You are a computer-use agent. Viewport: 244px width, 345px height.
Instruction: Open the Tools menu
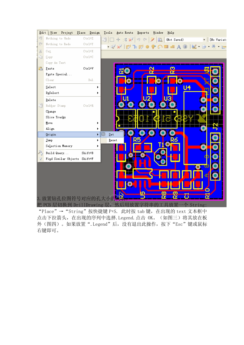click(108, 33)
